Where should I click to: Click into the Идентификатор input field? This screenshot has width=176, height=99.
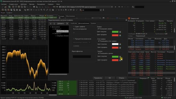coord(82,57)
